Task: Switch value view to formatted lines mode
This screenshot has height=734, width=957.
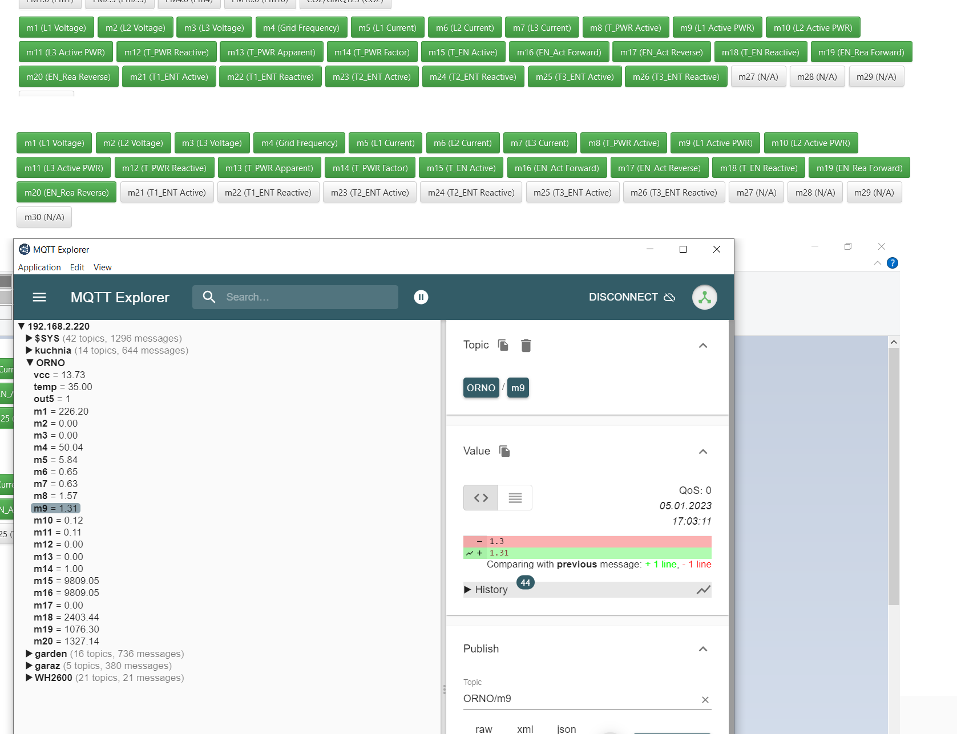Action: 515,498
